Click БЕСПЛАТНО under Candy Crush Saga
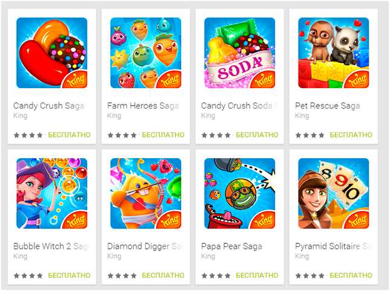The height and width of the screenshot is (291, 390). pyautogui.click(x=69, y=135)
